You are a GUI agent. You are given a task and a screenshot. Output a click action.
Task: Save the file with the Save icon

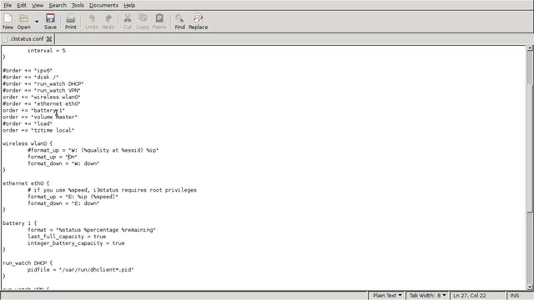click(x=50, y=22)
